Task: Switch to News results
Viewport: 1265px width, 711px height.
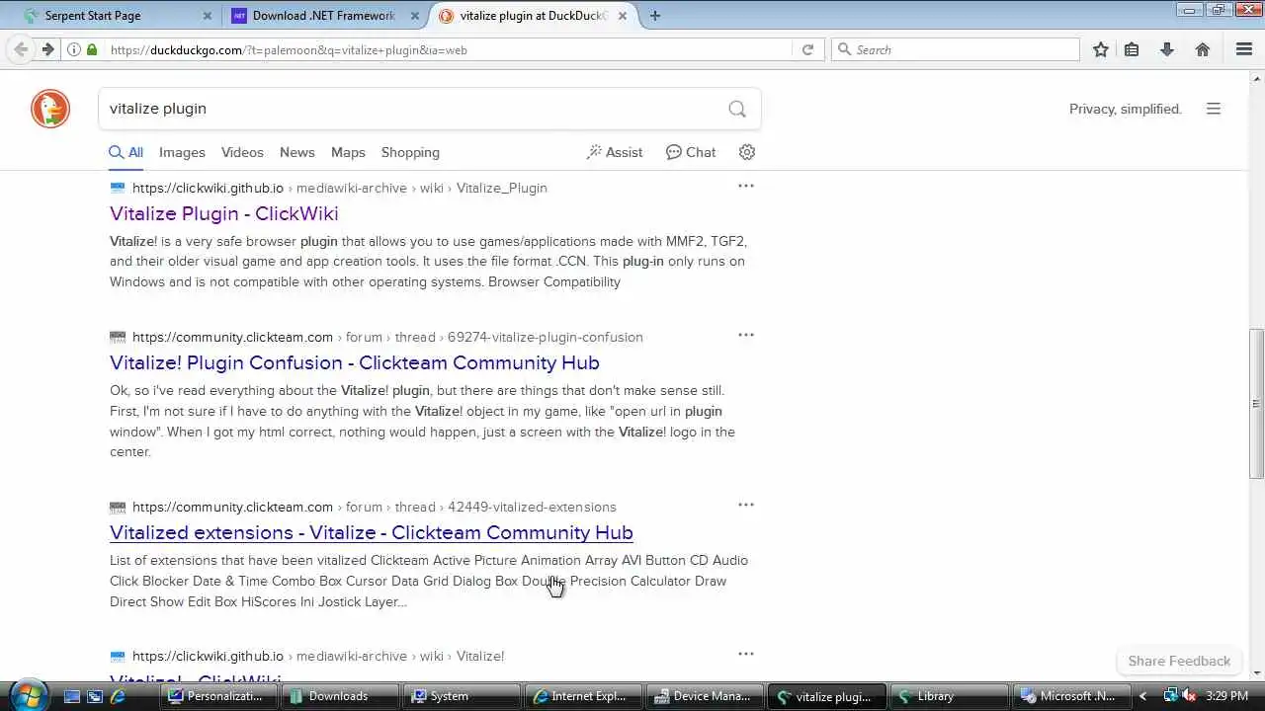Action: 296,152
